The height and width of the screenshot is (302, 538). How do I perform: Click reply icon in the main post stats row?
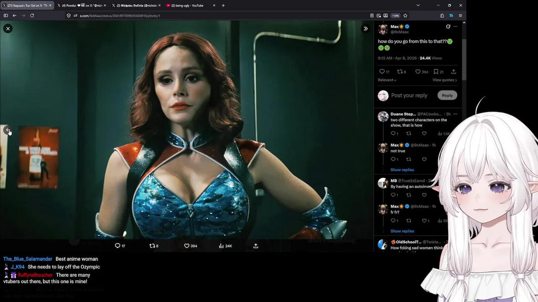382,72
